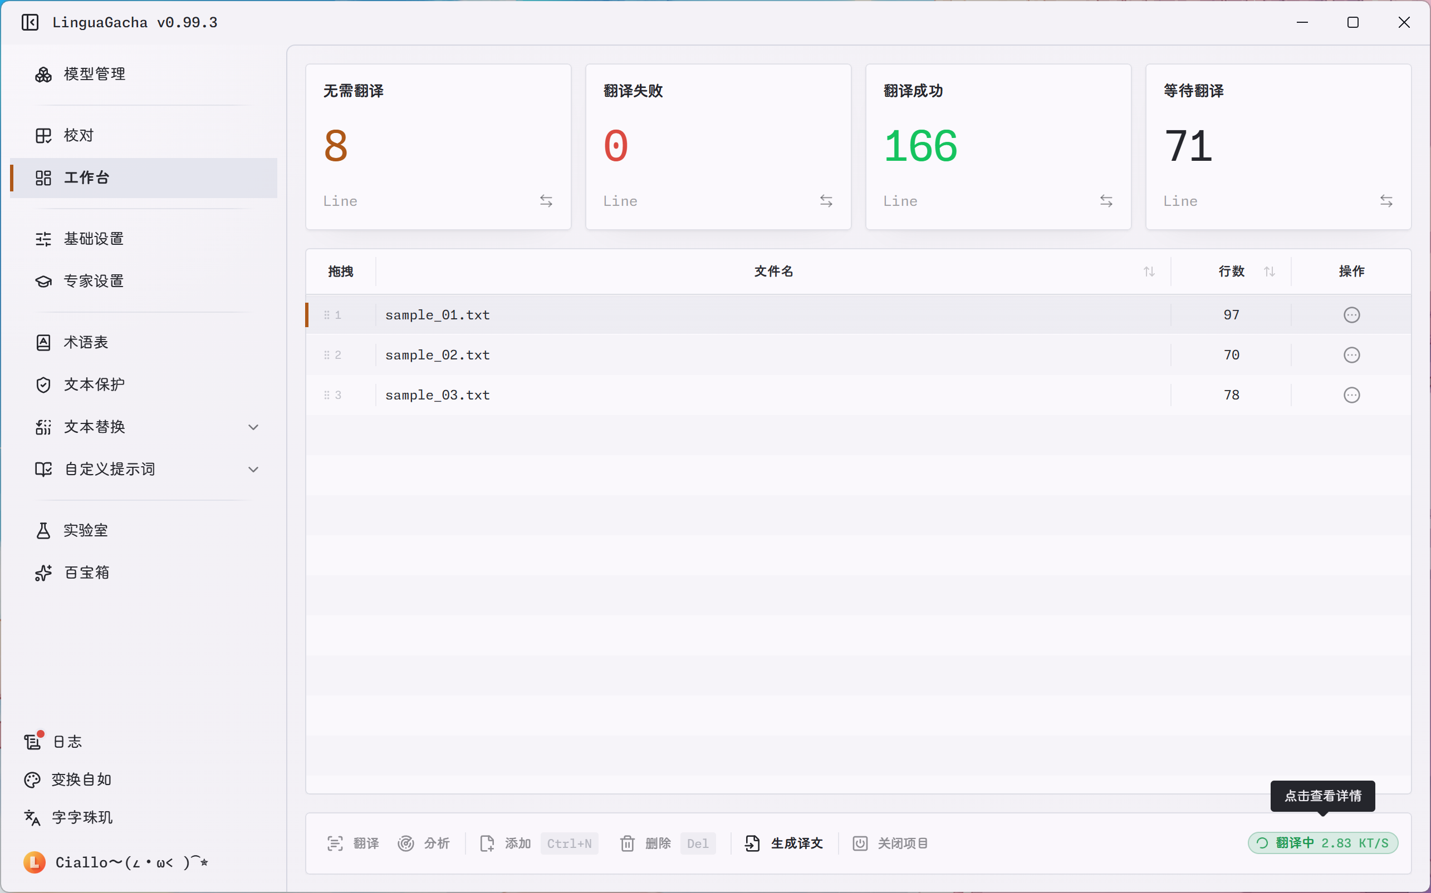This screenshot has width=1431, height=893.
Task: Select the sample_01.txt file row
Action: [858, 315]
